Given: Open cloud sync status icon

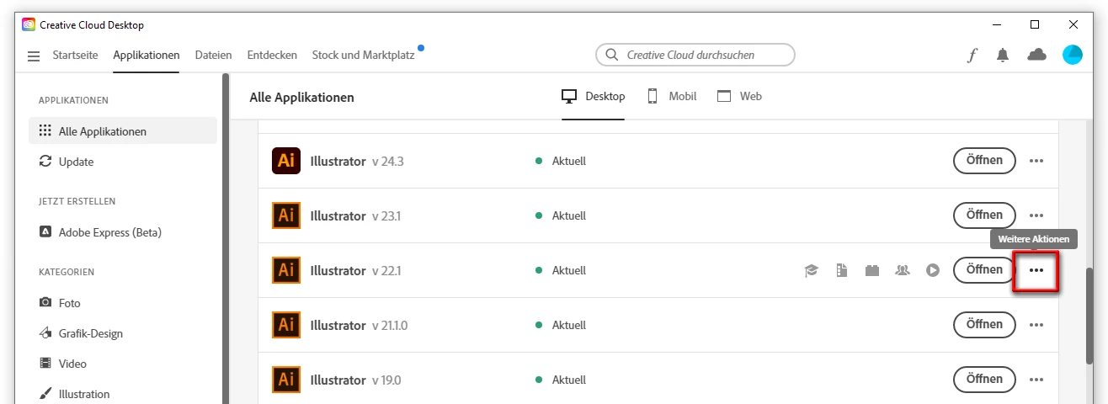Looking at the screenshot, I should click(x=1036, y=55).
